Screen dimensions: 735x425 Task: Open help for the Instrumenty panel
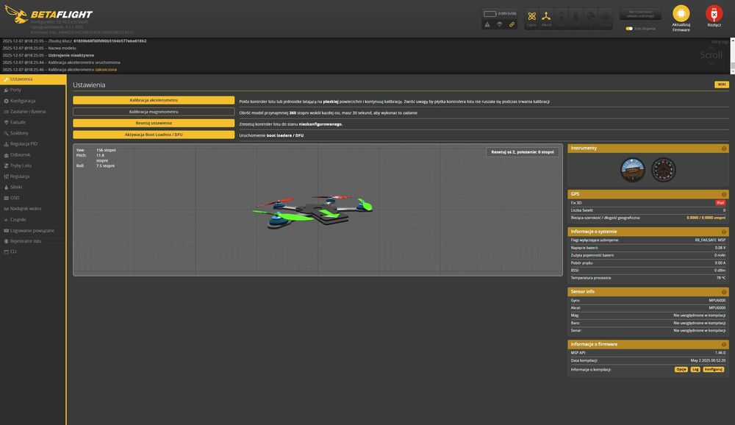click(x=724, y=149)
